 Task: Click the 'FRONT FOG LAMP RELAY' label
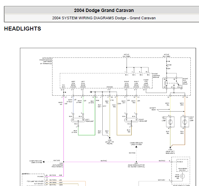tap(185, 81)
